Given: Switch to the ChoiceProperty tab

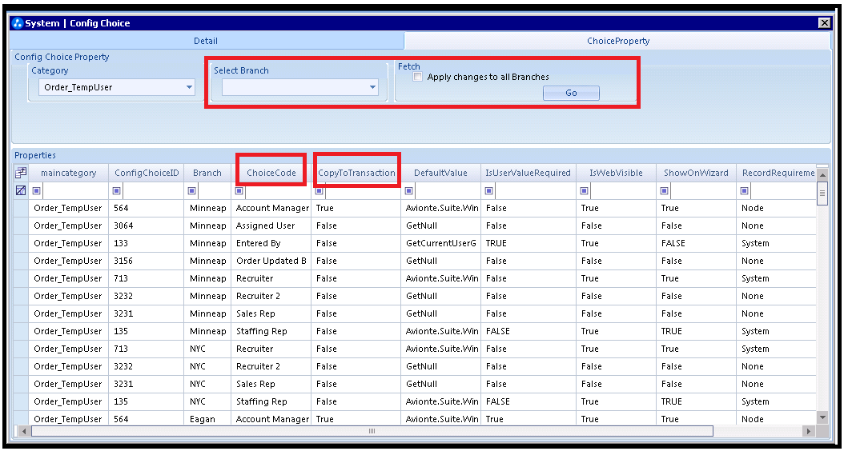Looking at the screenshot, I should (x=618, y=41).
